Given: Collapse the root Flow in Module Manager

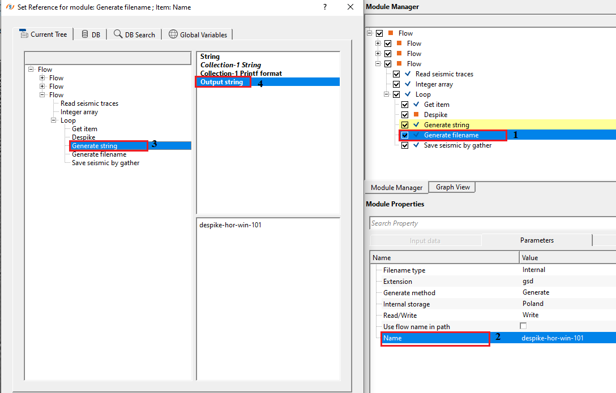Looking at the screenshot, I should tap(370, 33).
